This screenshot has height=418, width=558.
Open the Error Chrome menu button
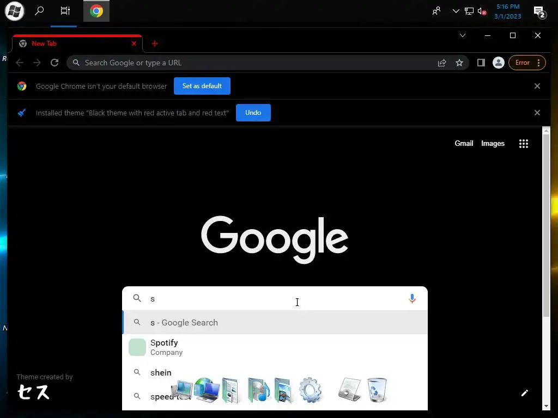pyautogui.click(x=527, y=63)
